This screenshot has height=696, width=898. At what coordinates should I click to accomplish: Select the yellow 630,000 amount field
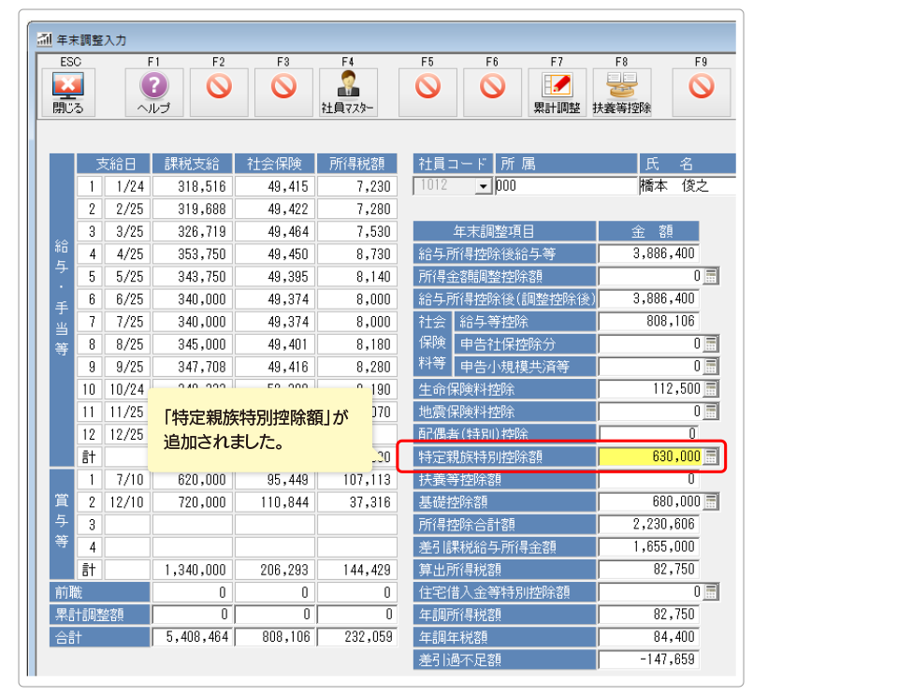pyautogui.click(x=649, y=457)
